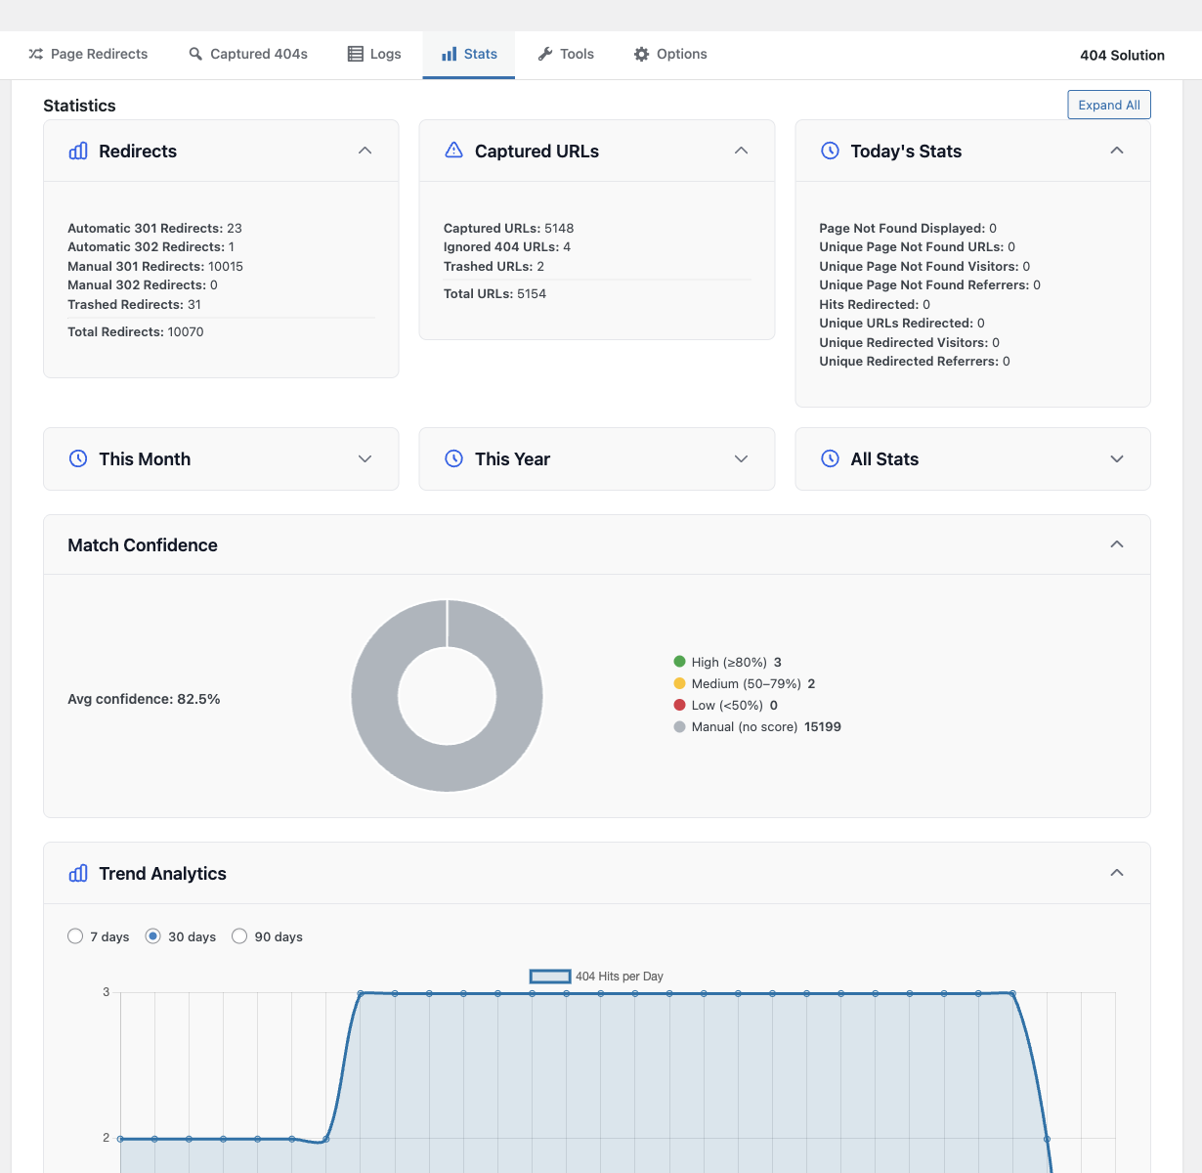Toggle the 404 Hits per Day legend swatch
1202x1173 pixels.
(550, 977)
